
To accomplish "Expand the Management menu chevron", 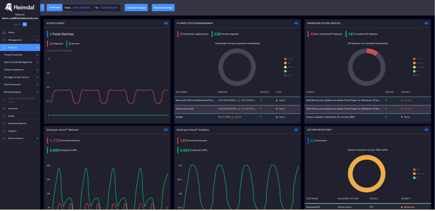I will pyautogui.click(x=37, y=40).
